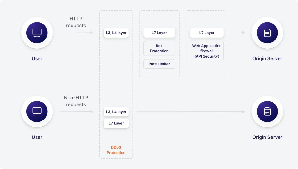Click the orange DDoS Protection label
This screenshot has width=298, height=169.
point(116,150)
